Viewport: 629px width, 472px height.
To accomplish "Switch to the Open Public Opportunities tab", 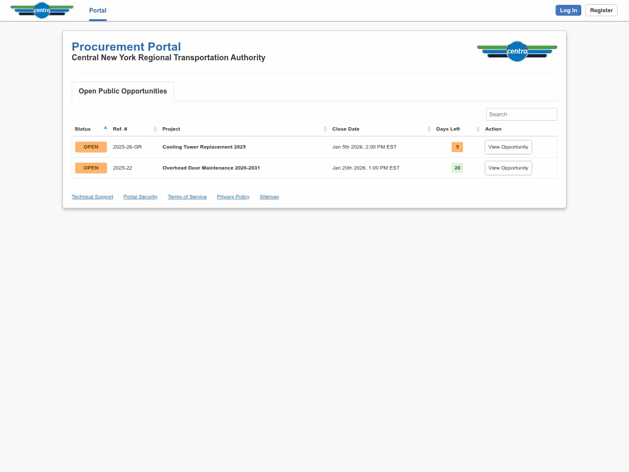I will click(x=122, y=91).
